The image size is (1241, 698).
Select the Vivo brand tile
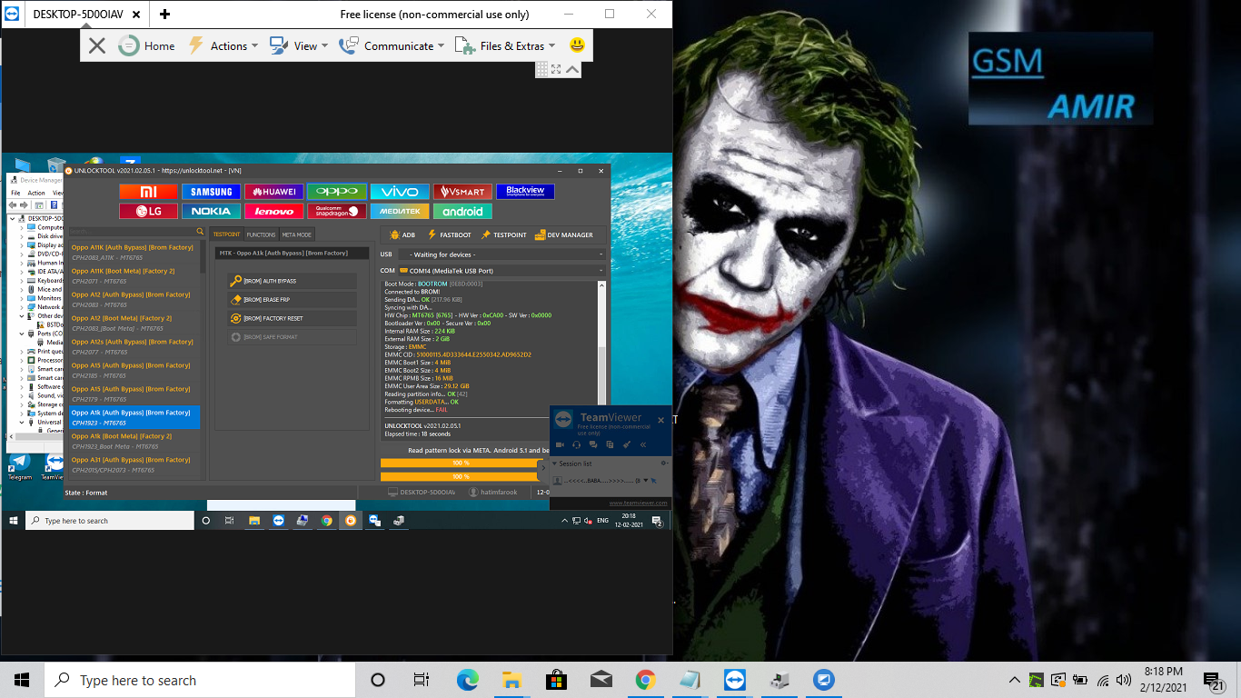click(400, 192)
